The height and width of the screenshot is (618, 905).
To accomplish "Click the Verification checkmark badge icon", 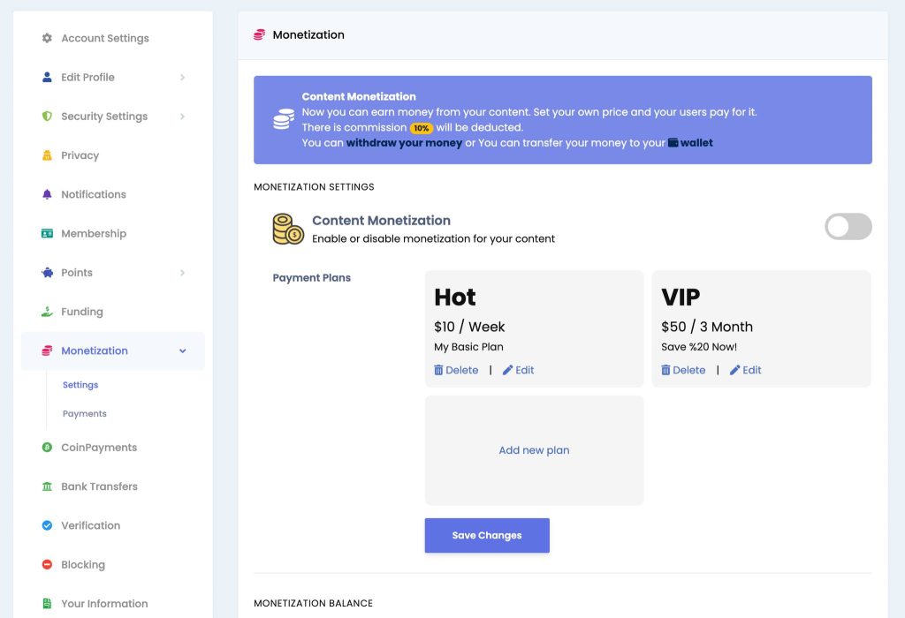I will tap(47, 526).
